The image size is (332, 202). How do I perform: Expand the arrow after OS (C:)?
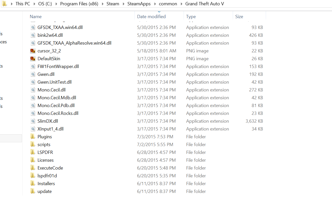click(56, 4)
